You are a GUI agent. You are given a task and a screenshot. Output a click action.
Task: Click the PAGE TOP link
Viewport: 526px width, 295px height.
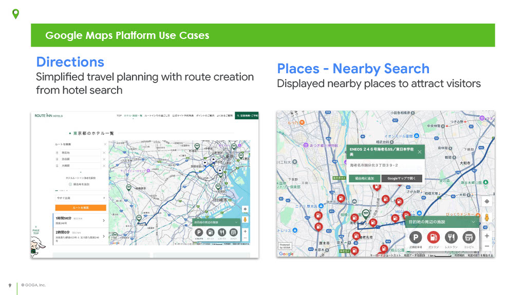click(36, 231)
